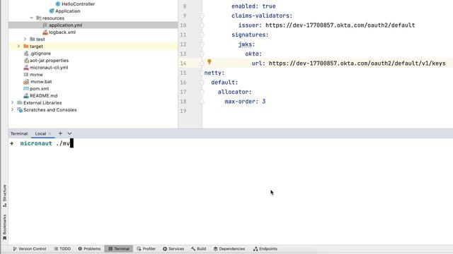Place cursor on 'enabled: true' line
This screenshot has height=254, width=453.
pos(253,6)
